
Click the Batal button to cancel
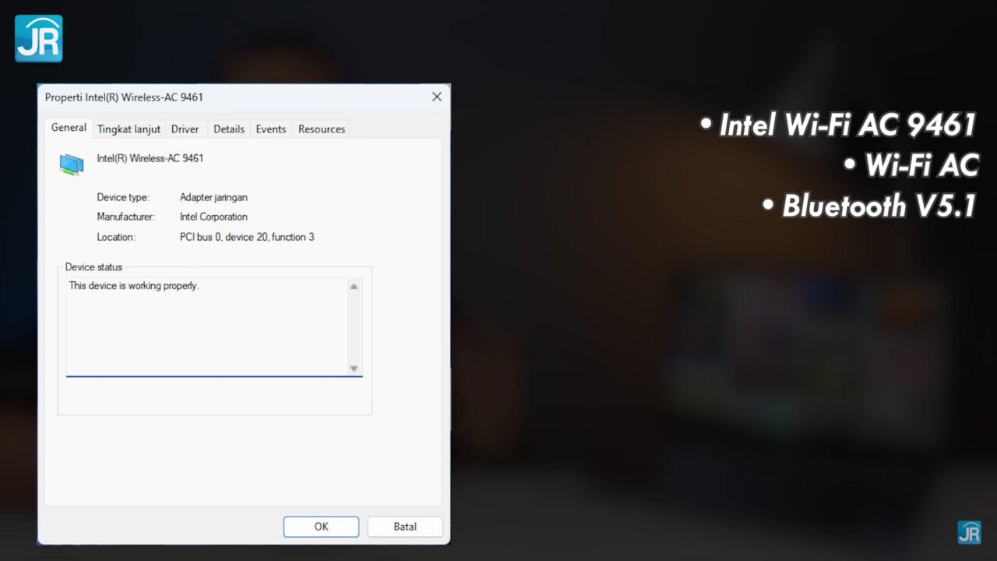[x=405, y=527]
